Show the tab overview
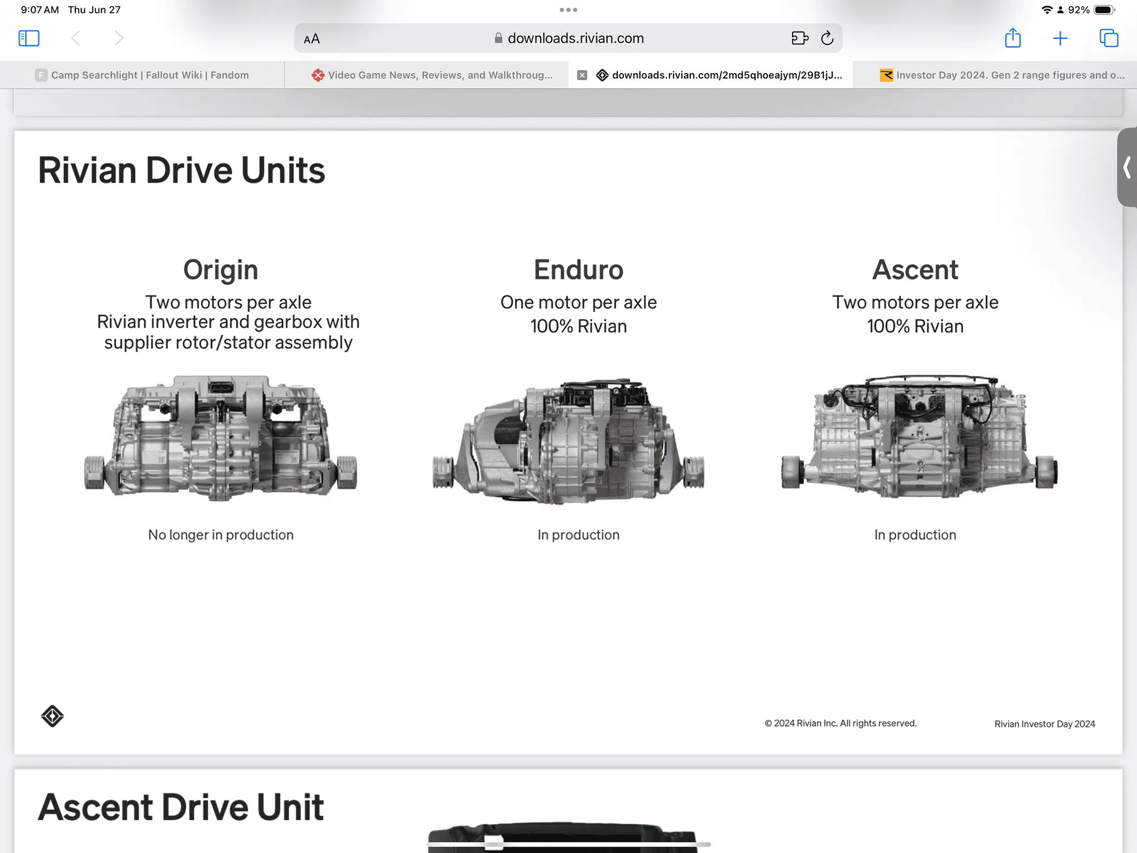This screenshot has width=1137, height=853. click(1109, 38)
